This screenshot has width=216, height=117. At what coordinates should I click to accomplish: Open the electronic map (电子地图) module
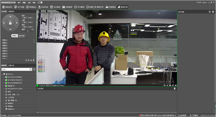(x=19, y=7)
